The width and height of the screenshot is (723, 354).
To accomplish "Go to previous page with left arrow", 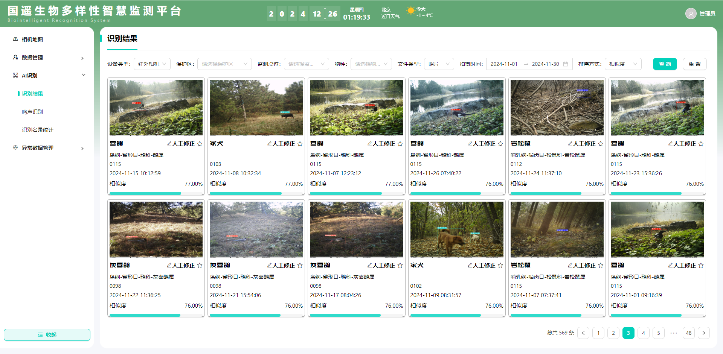I will [583, 333].
